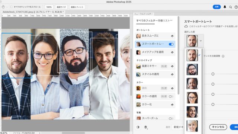The height and width of the screenshot is (134, 238).
Task: Download the 肌をスムーズに filter via cloud icon
Action: pos(172,36)
